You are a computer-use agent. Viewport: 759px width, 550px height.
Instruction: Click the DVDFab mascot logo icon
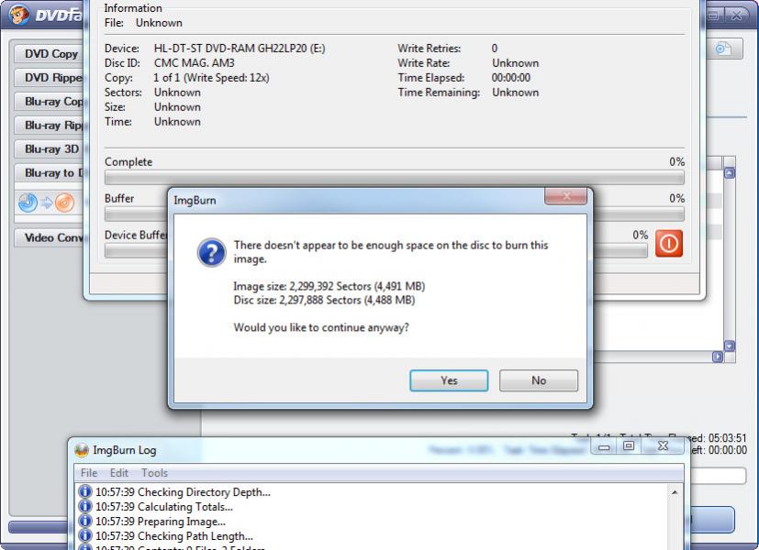click(19, 15)
